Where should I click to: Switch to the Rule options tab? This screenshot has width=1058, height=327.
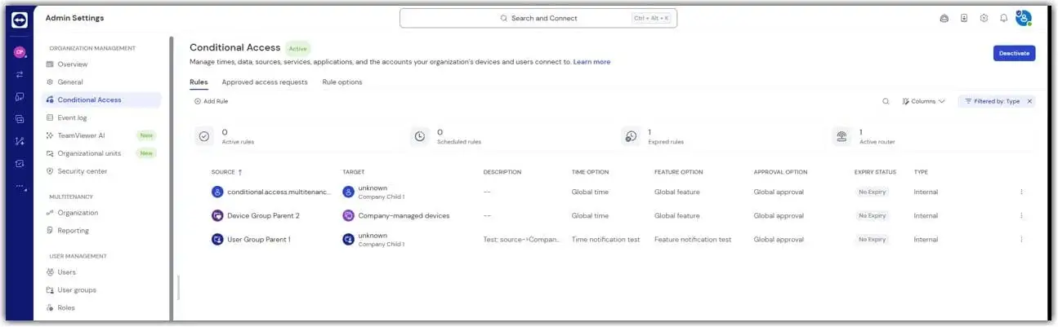pos(342,82)
